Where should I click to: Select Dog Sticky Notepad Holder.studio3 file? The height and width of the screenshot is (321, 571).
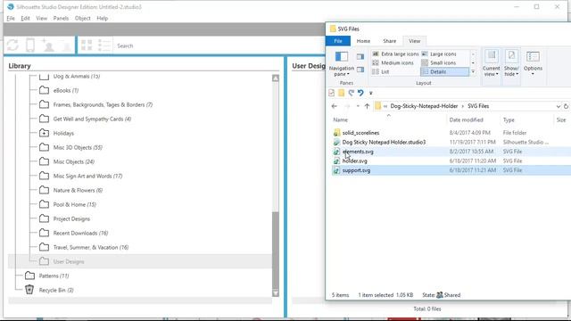pos(384,143)
